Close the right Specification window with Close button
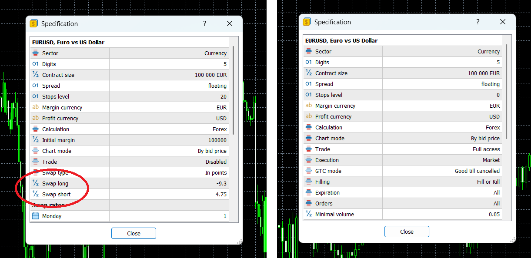Image resolution: width=531 pixels, height=258 pixels. click(407, 232)
